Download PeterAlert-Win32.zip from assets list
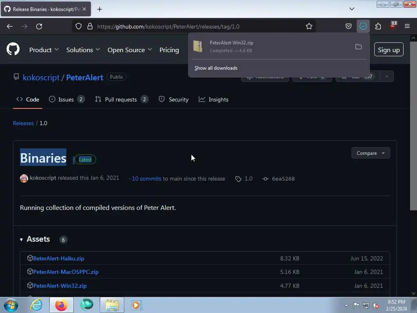Image resolution: width=417 pixels, height=313 pixels. [60, 286]
